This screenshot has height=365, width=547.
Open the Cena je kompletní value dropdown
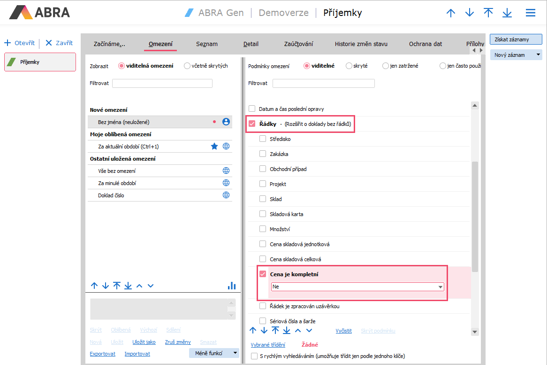[440, 287]
